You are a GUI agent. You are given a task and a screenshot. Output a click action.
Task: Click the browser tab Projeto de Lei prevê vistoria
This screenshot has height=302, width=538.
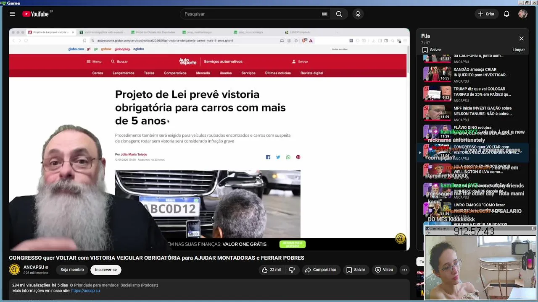[x=50, y=32]
